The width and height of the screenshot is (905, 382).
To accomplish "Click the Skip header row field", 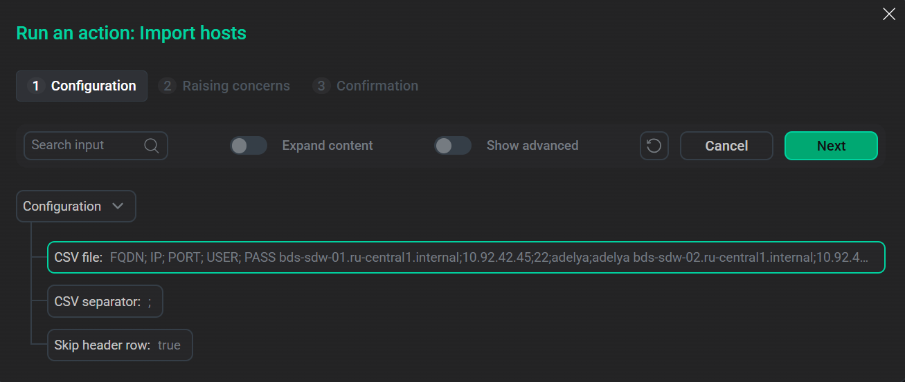I will 119,345.
